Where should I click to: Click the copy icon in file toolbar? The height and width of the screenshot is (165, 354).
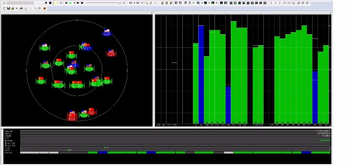click(35, 8)
